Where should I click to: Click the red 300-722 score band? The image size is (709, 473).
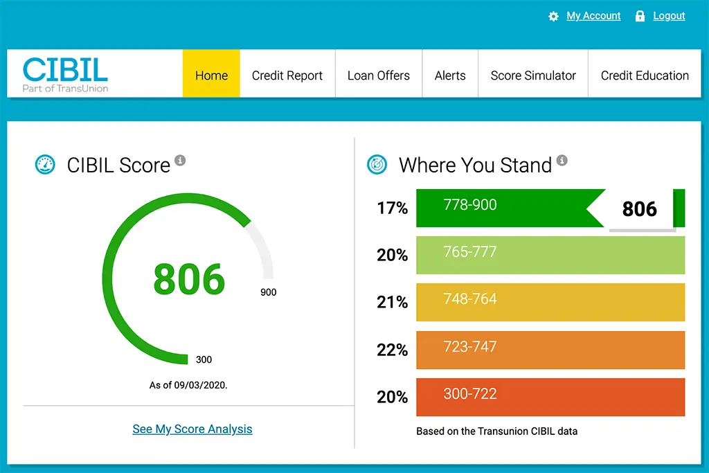(549, 397)
